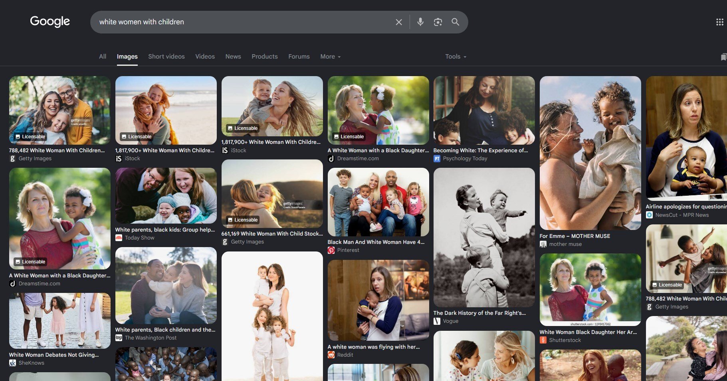The height and width of the screenshot is (381, 727).
Task: Click the Getty Images favicon under first result
Action: [x=12, y=159]
